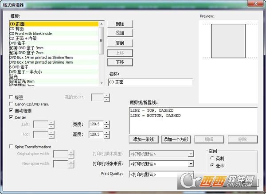
Task: Decrease the 高度 value with down arrow
Action: [106, 136]
